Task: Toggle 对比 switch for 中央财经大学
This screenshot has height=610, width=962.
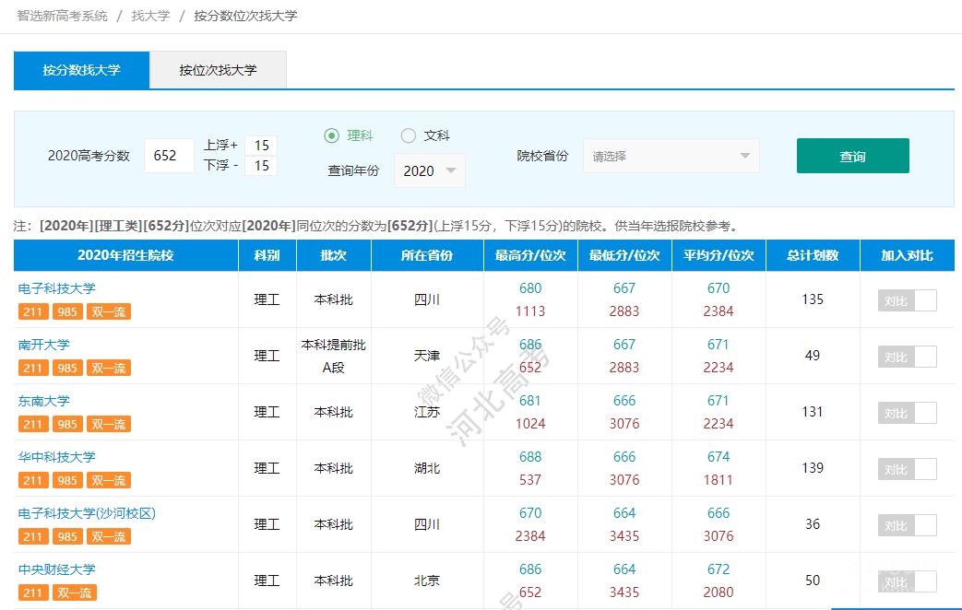Action: click(x=908, y=581)
